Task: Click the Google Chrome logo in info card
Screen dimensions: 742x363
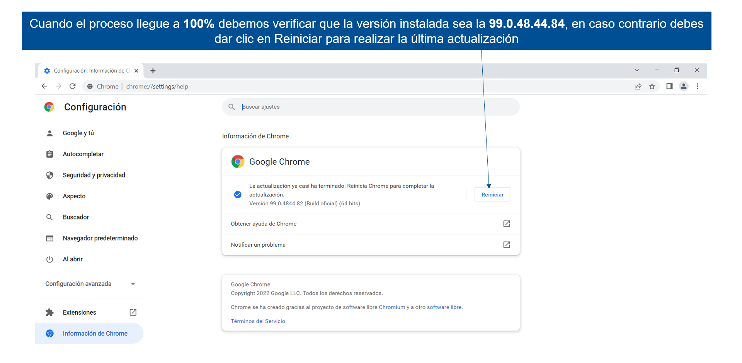Action: [x=238, y=162]
